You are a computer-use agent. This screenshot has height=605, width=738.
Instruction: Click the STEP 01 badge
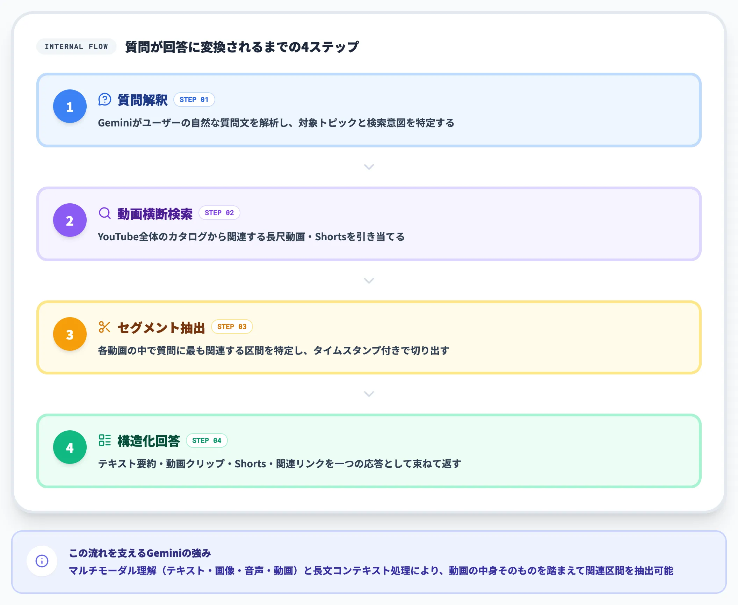point(194,100)
